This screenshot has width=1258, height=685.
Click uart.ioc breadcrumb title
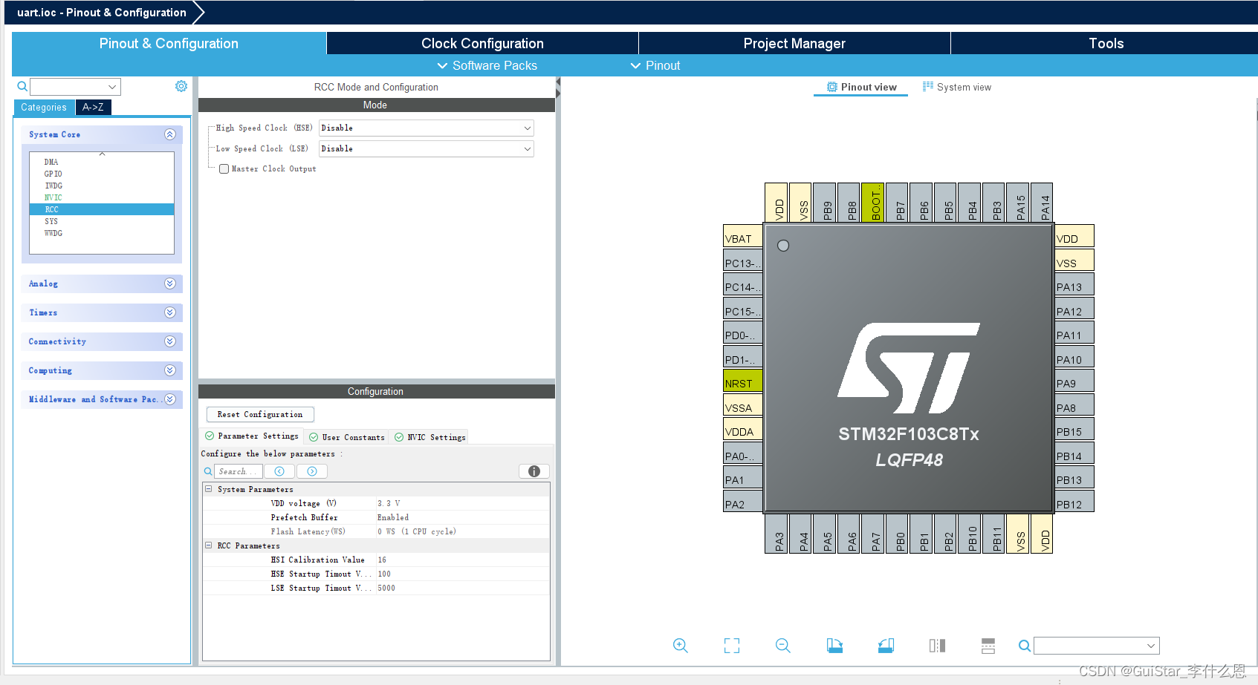[102, 13]
